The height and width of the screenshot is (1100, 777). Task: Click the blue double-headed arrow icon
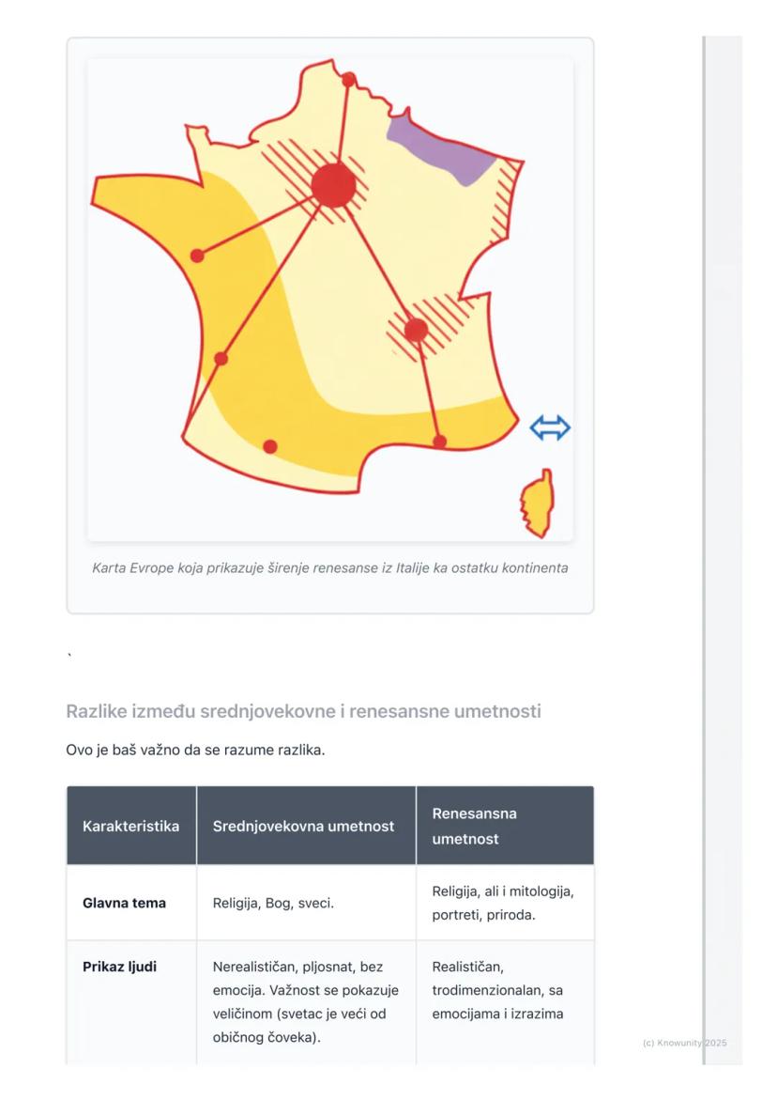(x=550, y=428)
